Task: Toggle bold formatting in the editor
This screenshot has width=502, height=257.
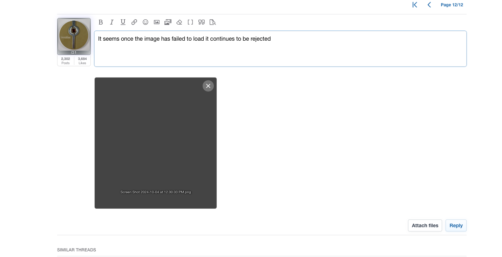Action: point(101,22)
